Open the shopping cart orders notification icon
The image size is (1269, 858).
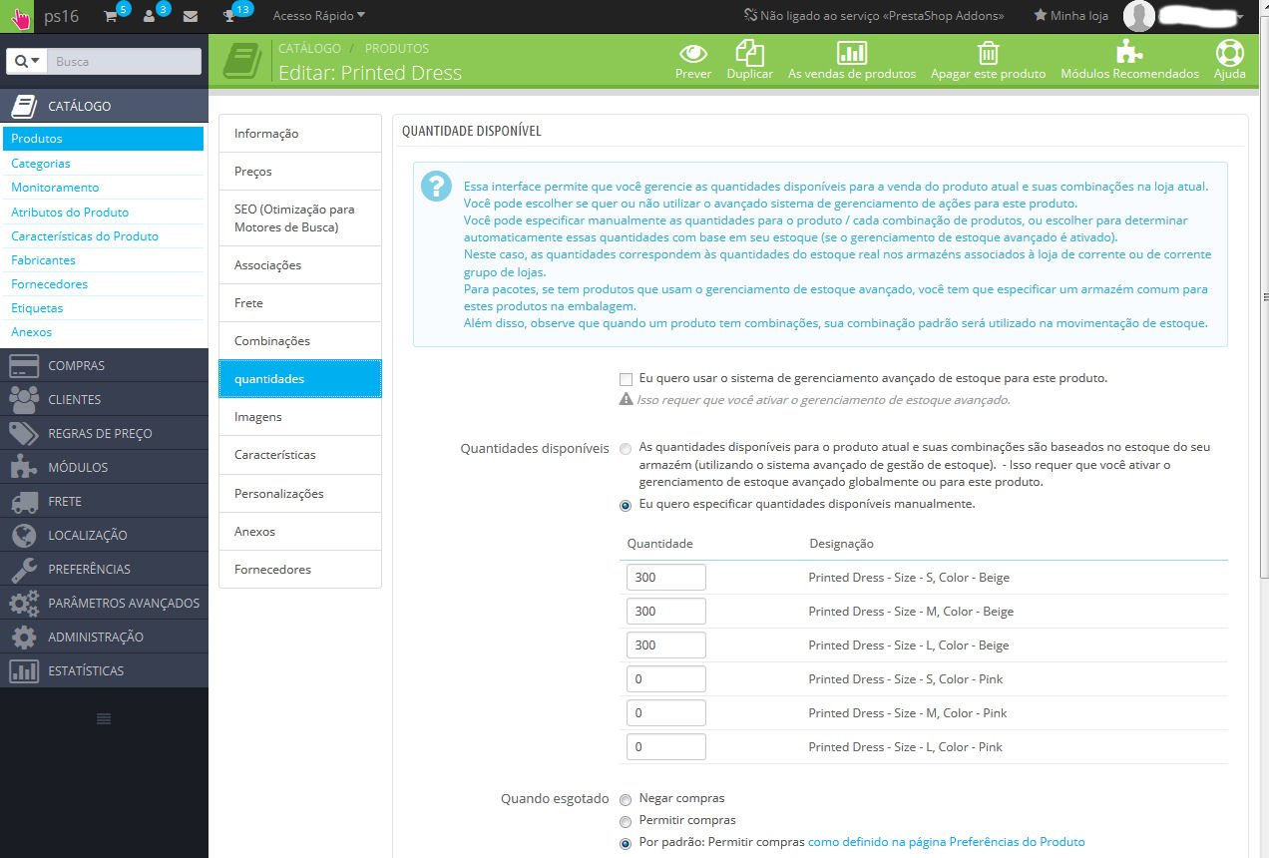(x=112, y=16)
